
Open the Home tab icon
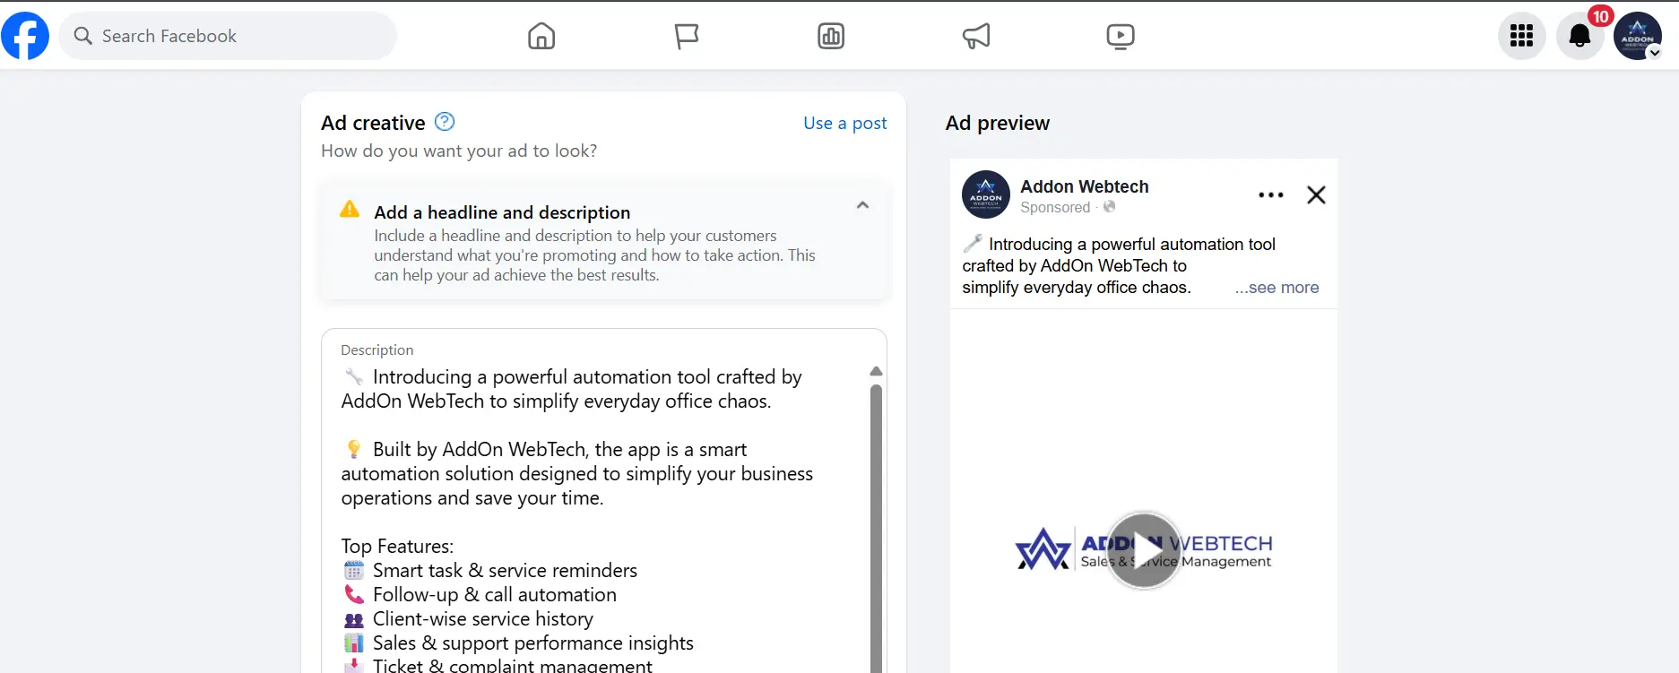[541, 36]
